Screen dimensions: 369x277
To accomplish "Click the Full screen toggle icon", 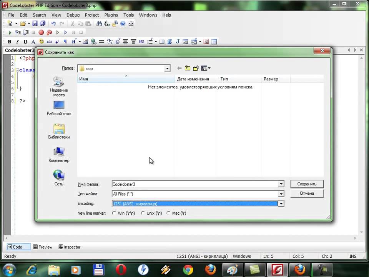I will coord(131,23).
